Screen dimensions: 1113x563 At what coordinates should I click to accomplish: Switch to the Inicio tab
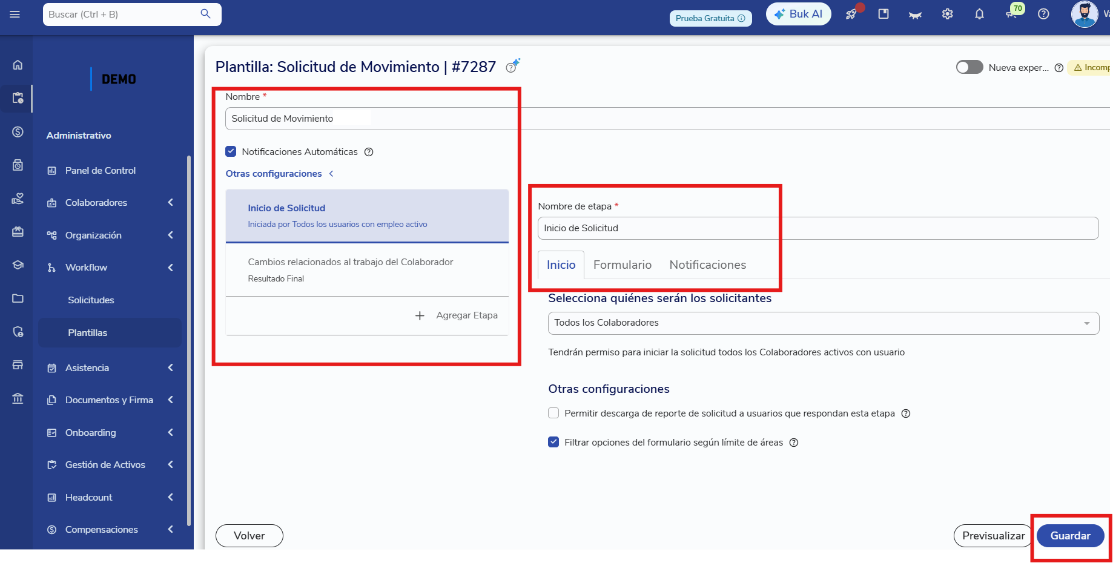coord(561,265)
